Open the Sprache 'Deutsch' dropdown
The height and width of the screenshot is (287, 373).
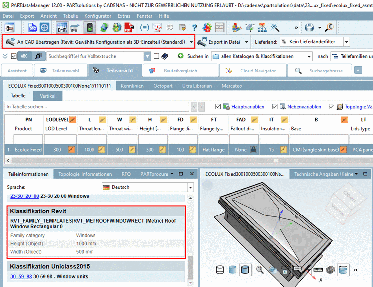click(190, 187)
